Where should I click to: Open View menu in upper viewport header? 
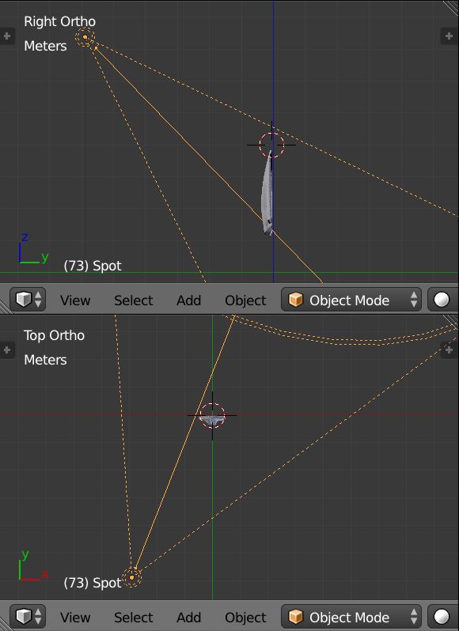pos(75,300)
